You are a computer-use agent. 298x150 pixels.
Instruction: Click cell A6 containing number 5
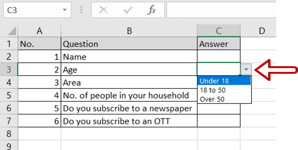[x=40, y=108]
